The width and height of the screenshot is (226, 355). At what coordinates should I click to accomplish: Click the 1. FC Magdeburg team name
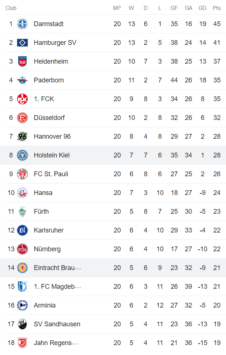point(57,287)
